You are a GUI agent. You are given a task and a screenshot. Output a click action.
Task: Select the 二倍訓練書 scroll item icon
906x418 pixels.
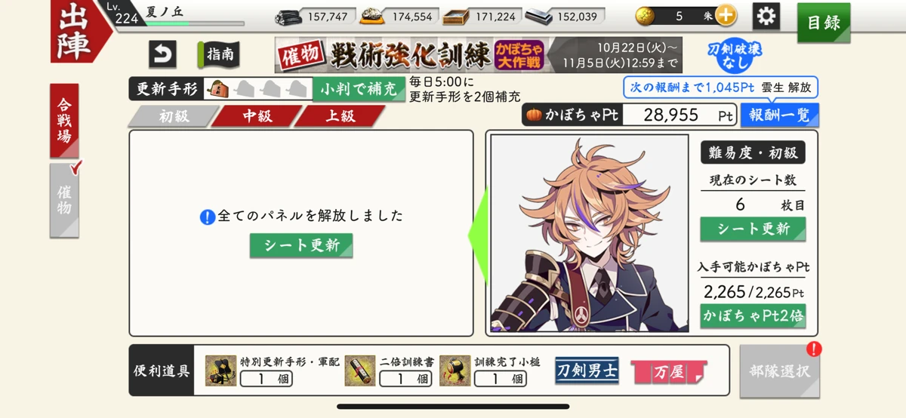[361, 370]
